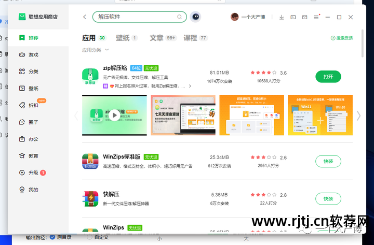Screen dimensions: 374x245
Task: Open 推荐 in the sidebar
Action: (38, 38)
